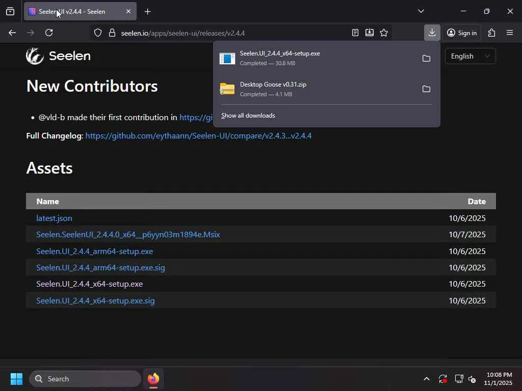Click the Assets heading
522x391 pixels.
(x=49, y=168)
